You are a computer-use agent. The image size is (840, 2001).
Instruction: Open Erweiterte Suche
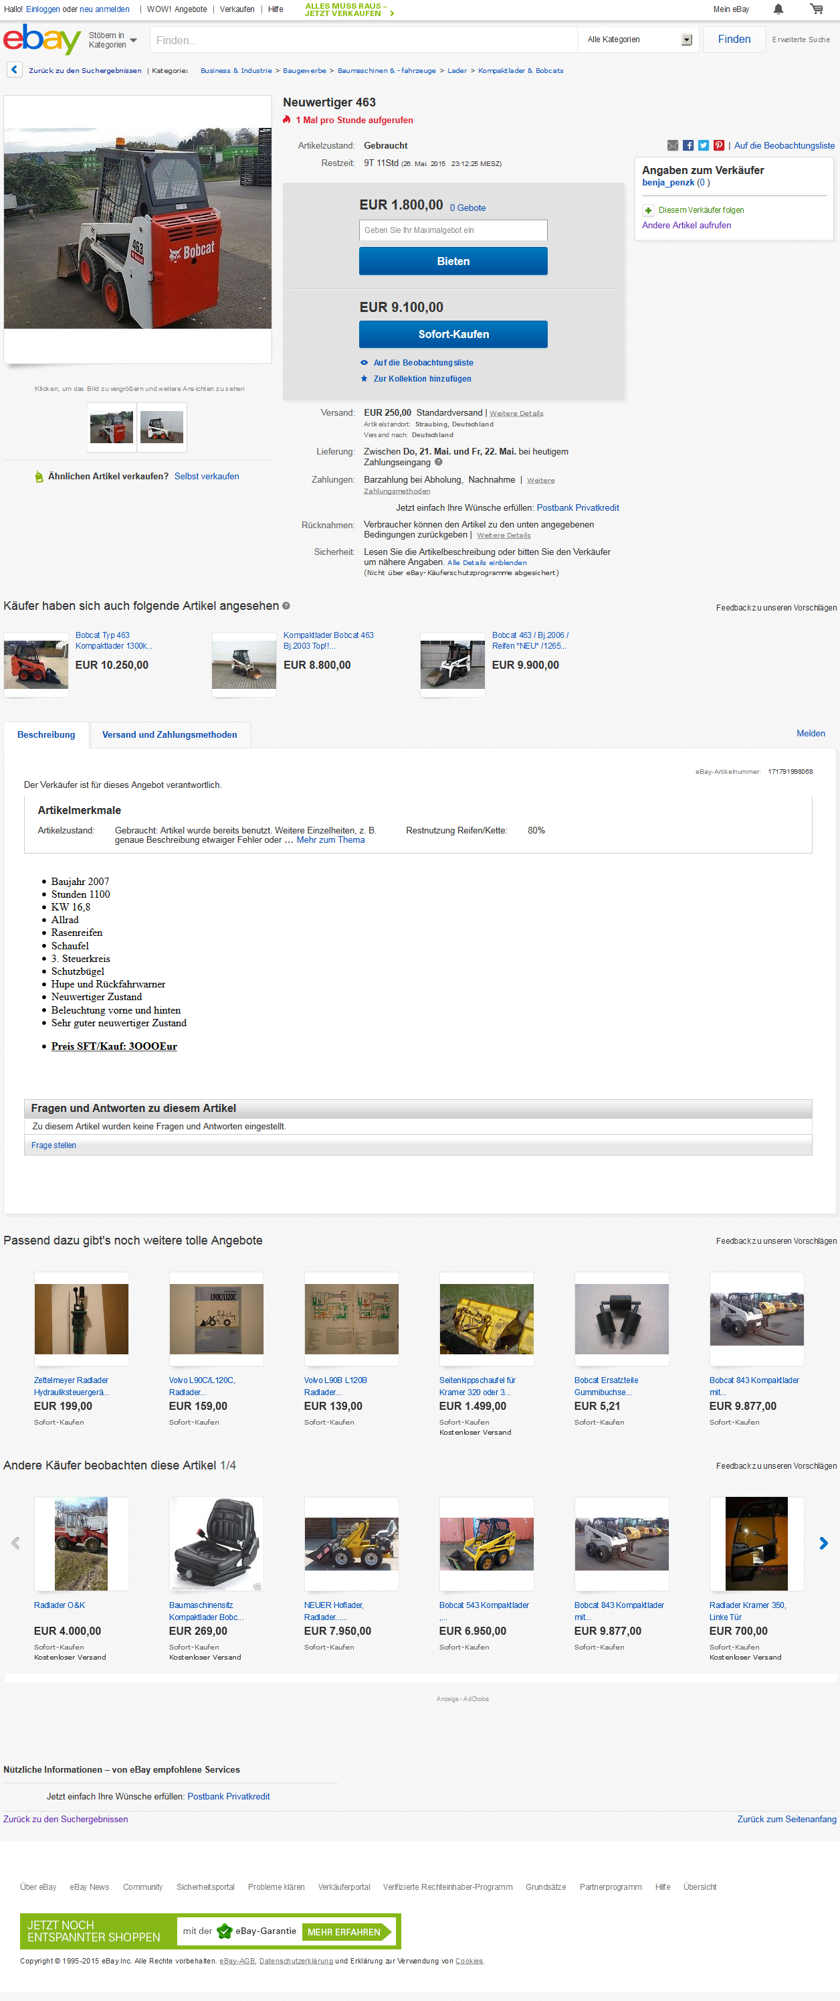click(801, 39)
